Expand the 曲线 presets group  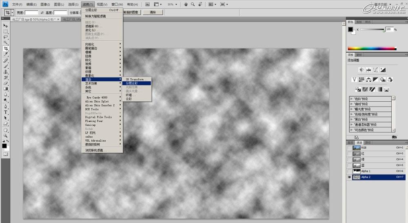[x=351, y=104]
